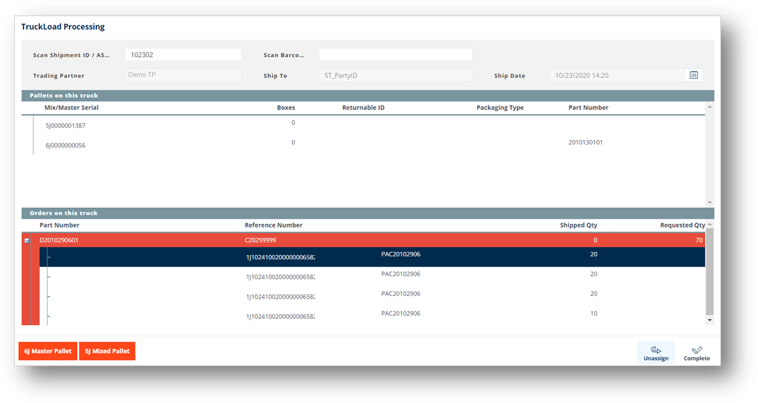The height and width of the screenshot is (403, 758).
Task: Click the Boxes column header
Action: (285, 108)
